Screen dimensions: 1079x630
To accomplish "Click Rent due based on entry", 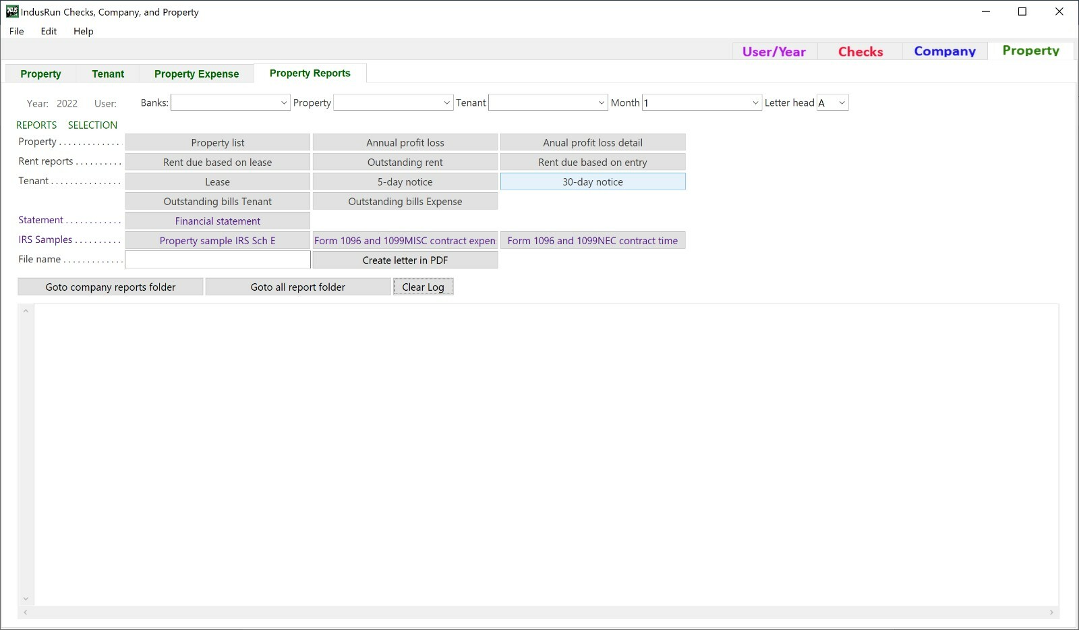I will [x=593, y=162].
